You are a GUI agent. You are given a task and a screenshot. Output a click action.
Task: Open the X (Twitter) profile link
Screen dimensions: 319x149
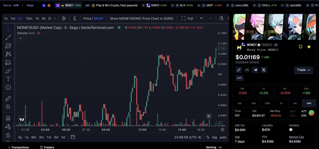coord(264,70)
